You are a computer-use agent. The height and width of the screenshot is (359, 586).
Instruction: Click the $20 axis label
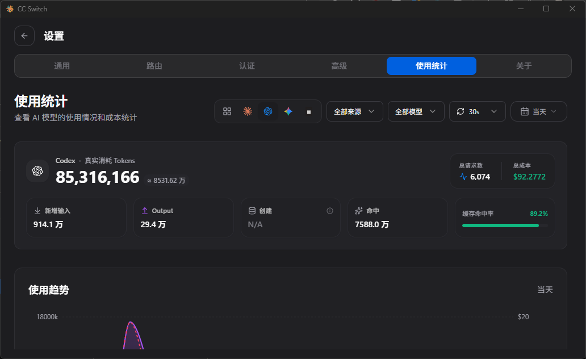(x=523, y=317)
